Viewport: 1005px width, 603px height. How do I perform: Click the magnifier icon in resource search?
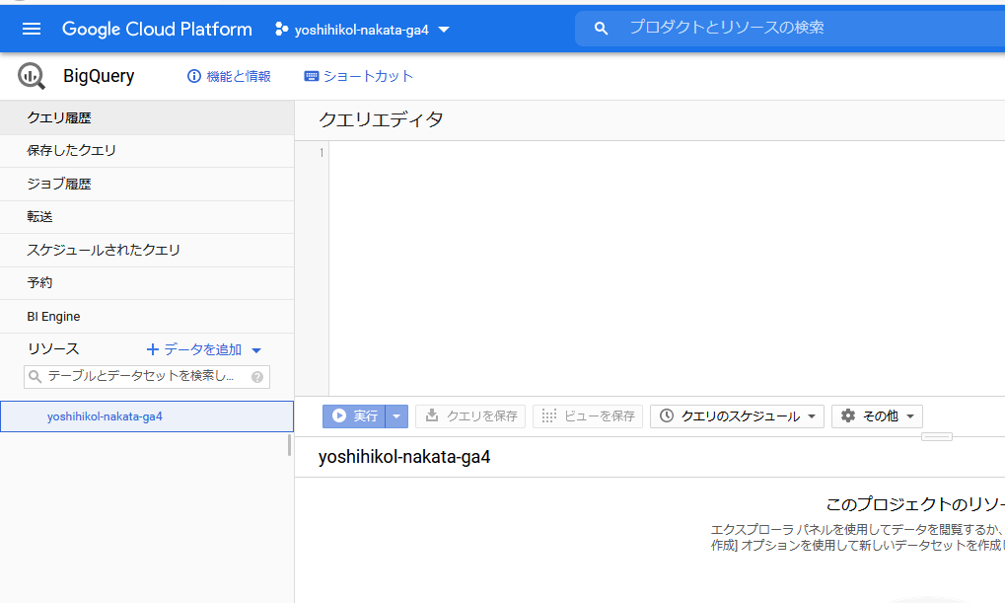(x=36, y=377)
